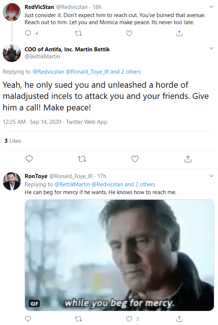218x325 pixels.
Task: Reply to RonToye's GIF tweet
Action: click(28, 319)
